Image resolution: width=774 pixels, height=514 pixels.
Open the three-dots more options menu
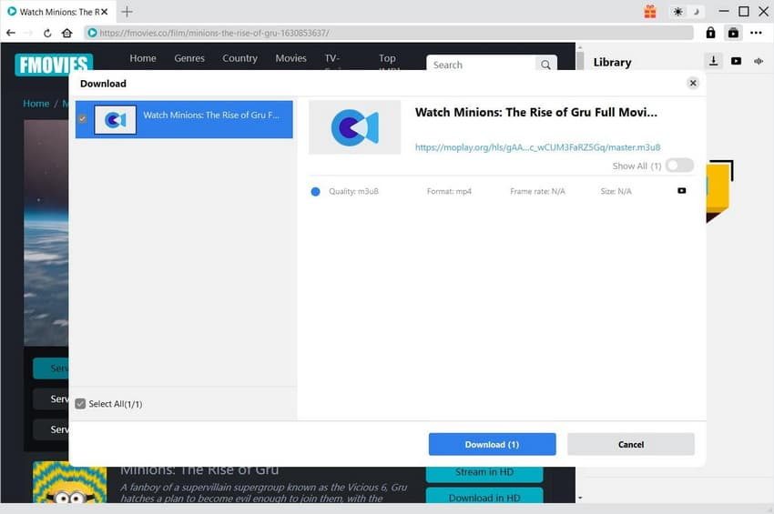coord(756,33)
